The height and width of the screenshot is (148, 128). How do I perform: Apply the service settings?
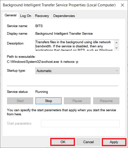point(114,142)
